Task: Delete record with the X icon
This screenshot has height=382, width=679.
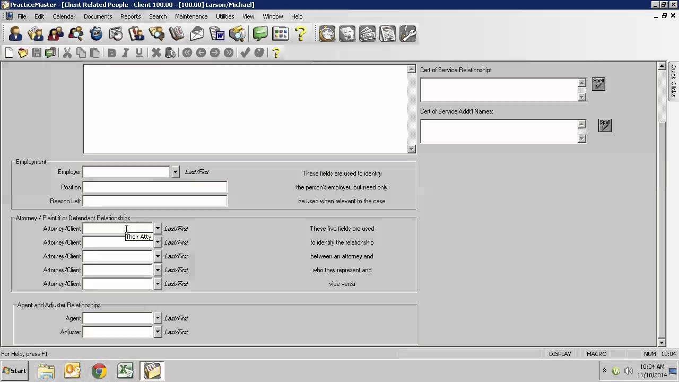Action: 156,53
